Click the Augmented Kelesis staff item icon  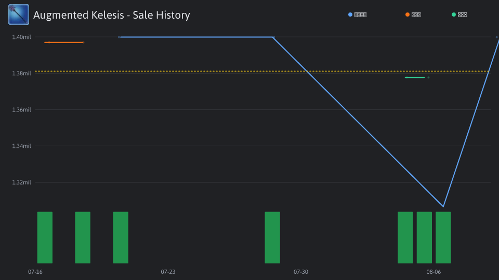tap(19, 15)
